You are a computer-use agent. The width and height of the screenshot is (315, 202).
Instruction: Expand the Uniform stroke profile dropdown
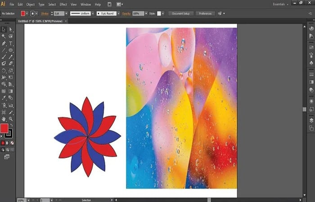pyautogui.click(x=92, y=13)
